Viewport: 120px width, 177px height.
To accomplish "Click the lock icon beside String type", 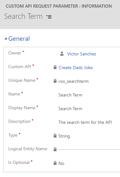I will 55,136.
